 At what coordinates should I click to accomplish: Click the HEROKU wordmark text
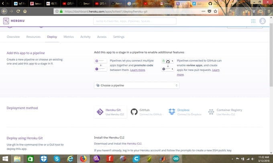[18, 21]
